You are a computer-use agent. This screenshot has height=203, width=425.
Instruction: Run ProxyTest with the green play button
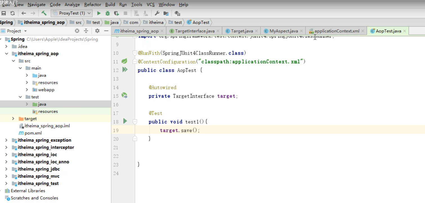coord(99,13)
